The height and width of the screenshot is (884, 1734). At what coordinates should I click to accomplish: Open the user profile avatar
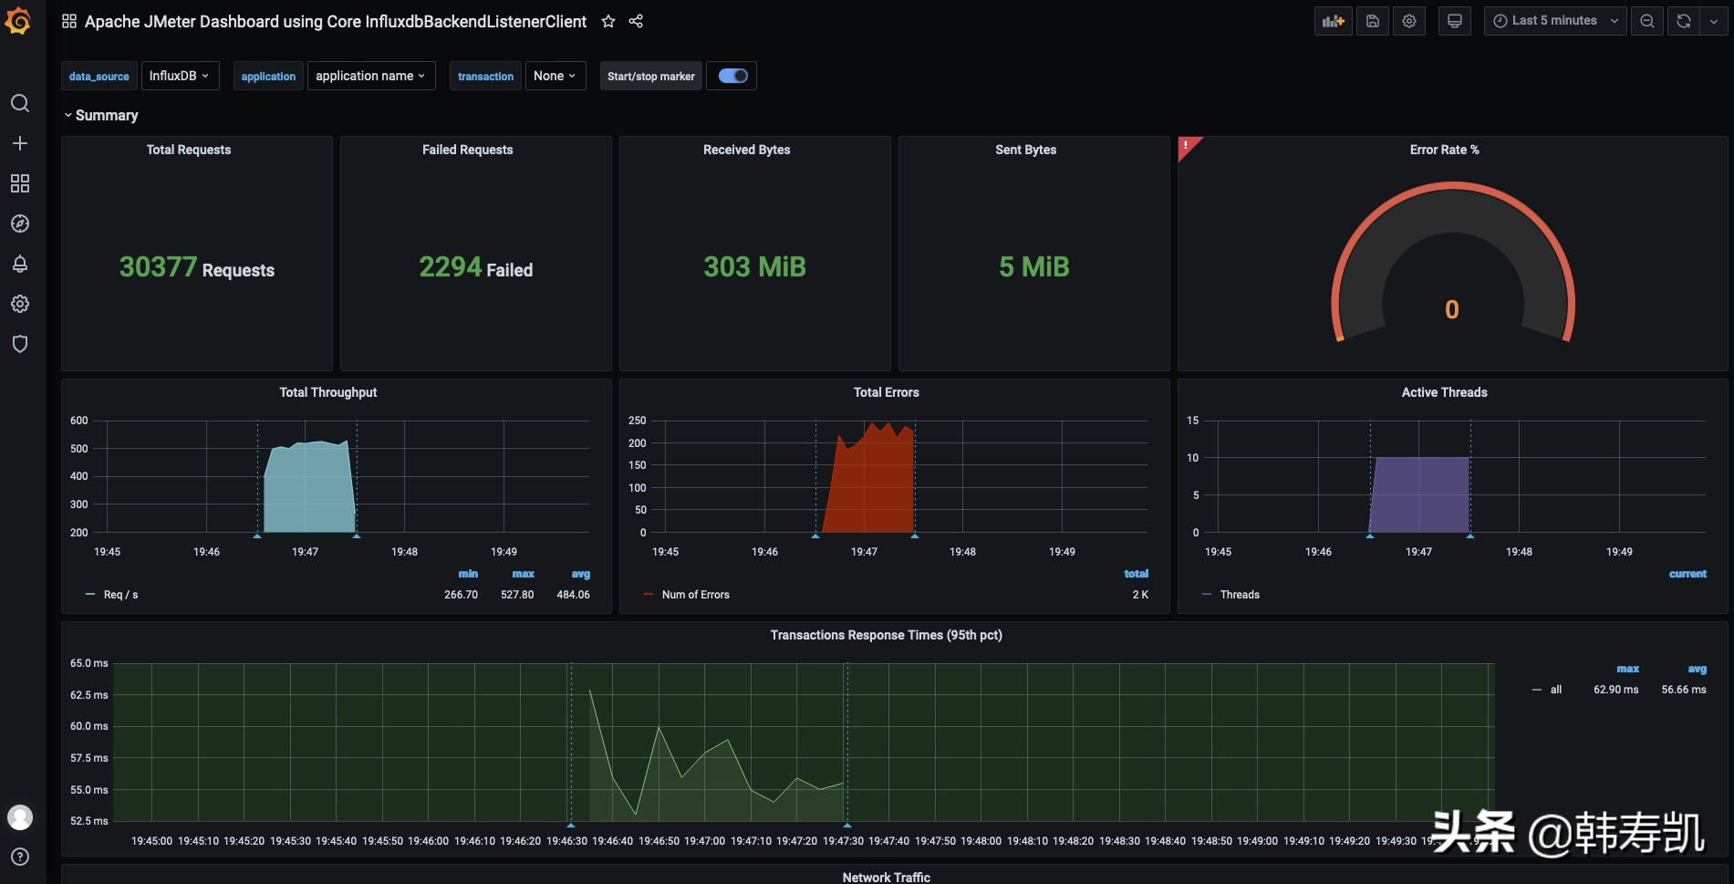pos(20,816)
